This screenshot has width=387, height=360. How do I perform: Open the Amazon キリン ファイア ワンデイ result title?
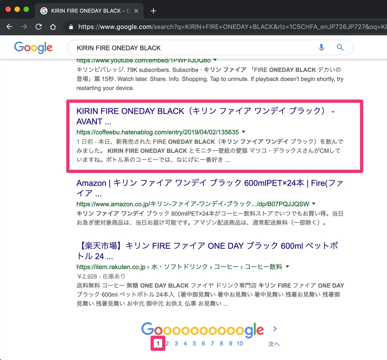click(210, 188)
